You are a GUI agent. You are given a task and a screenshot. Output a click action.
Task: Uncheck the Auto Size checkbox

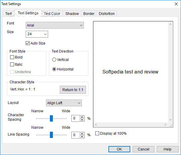point(27,43)
